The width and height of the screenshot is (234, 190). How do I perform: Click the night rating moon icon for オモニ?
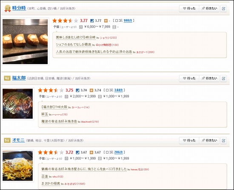point(77,153)
